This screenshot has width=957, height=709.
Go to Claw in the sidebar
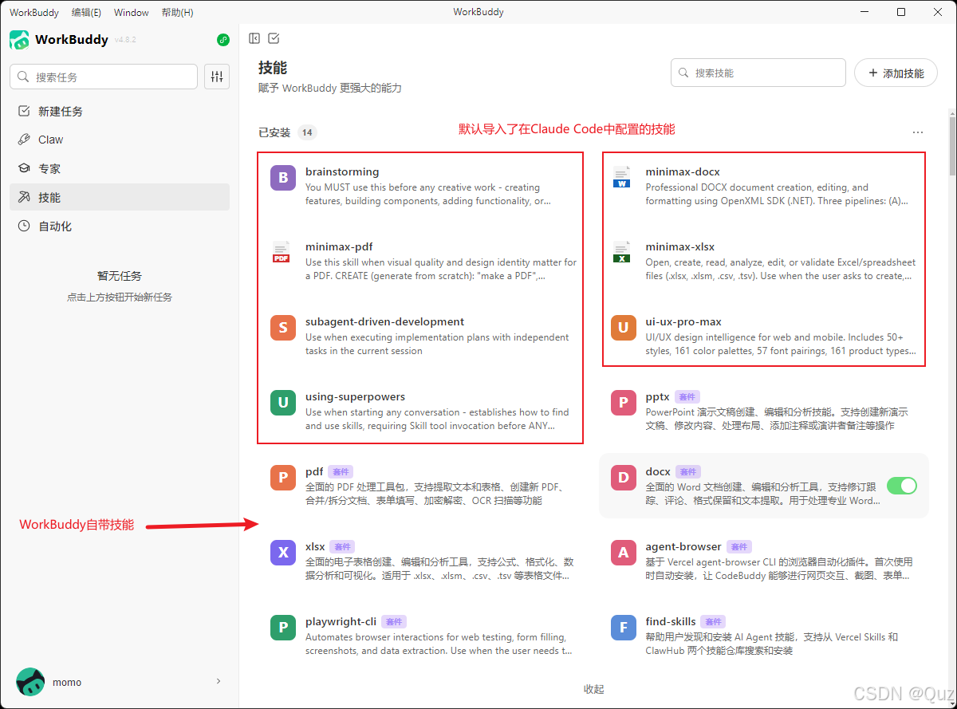tap(120, 140)
